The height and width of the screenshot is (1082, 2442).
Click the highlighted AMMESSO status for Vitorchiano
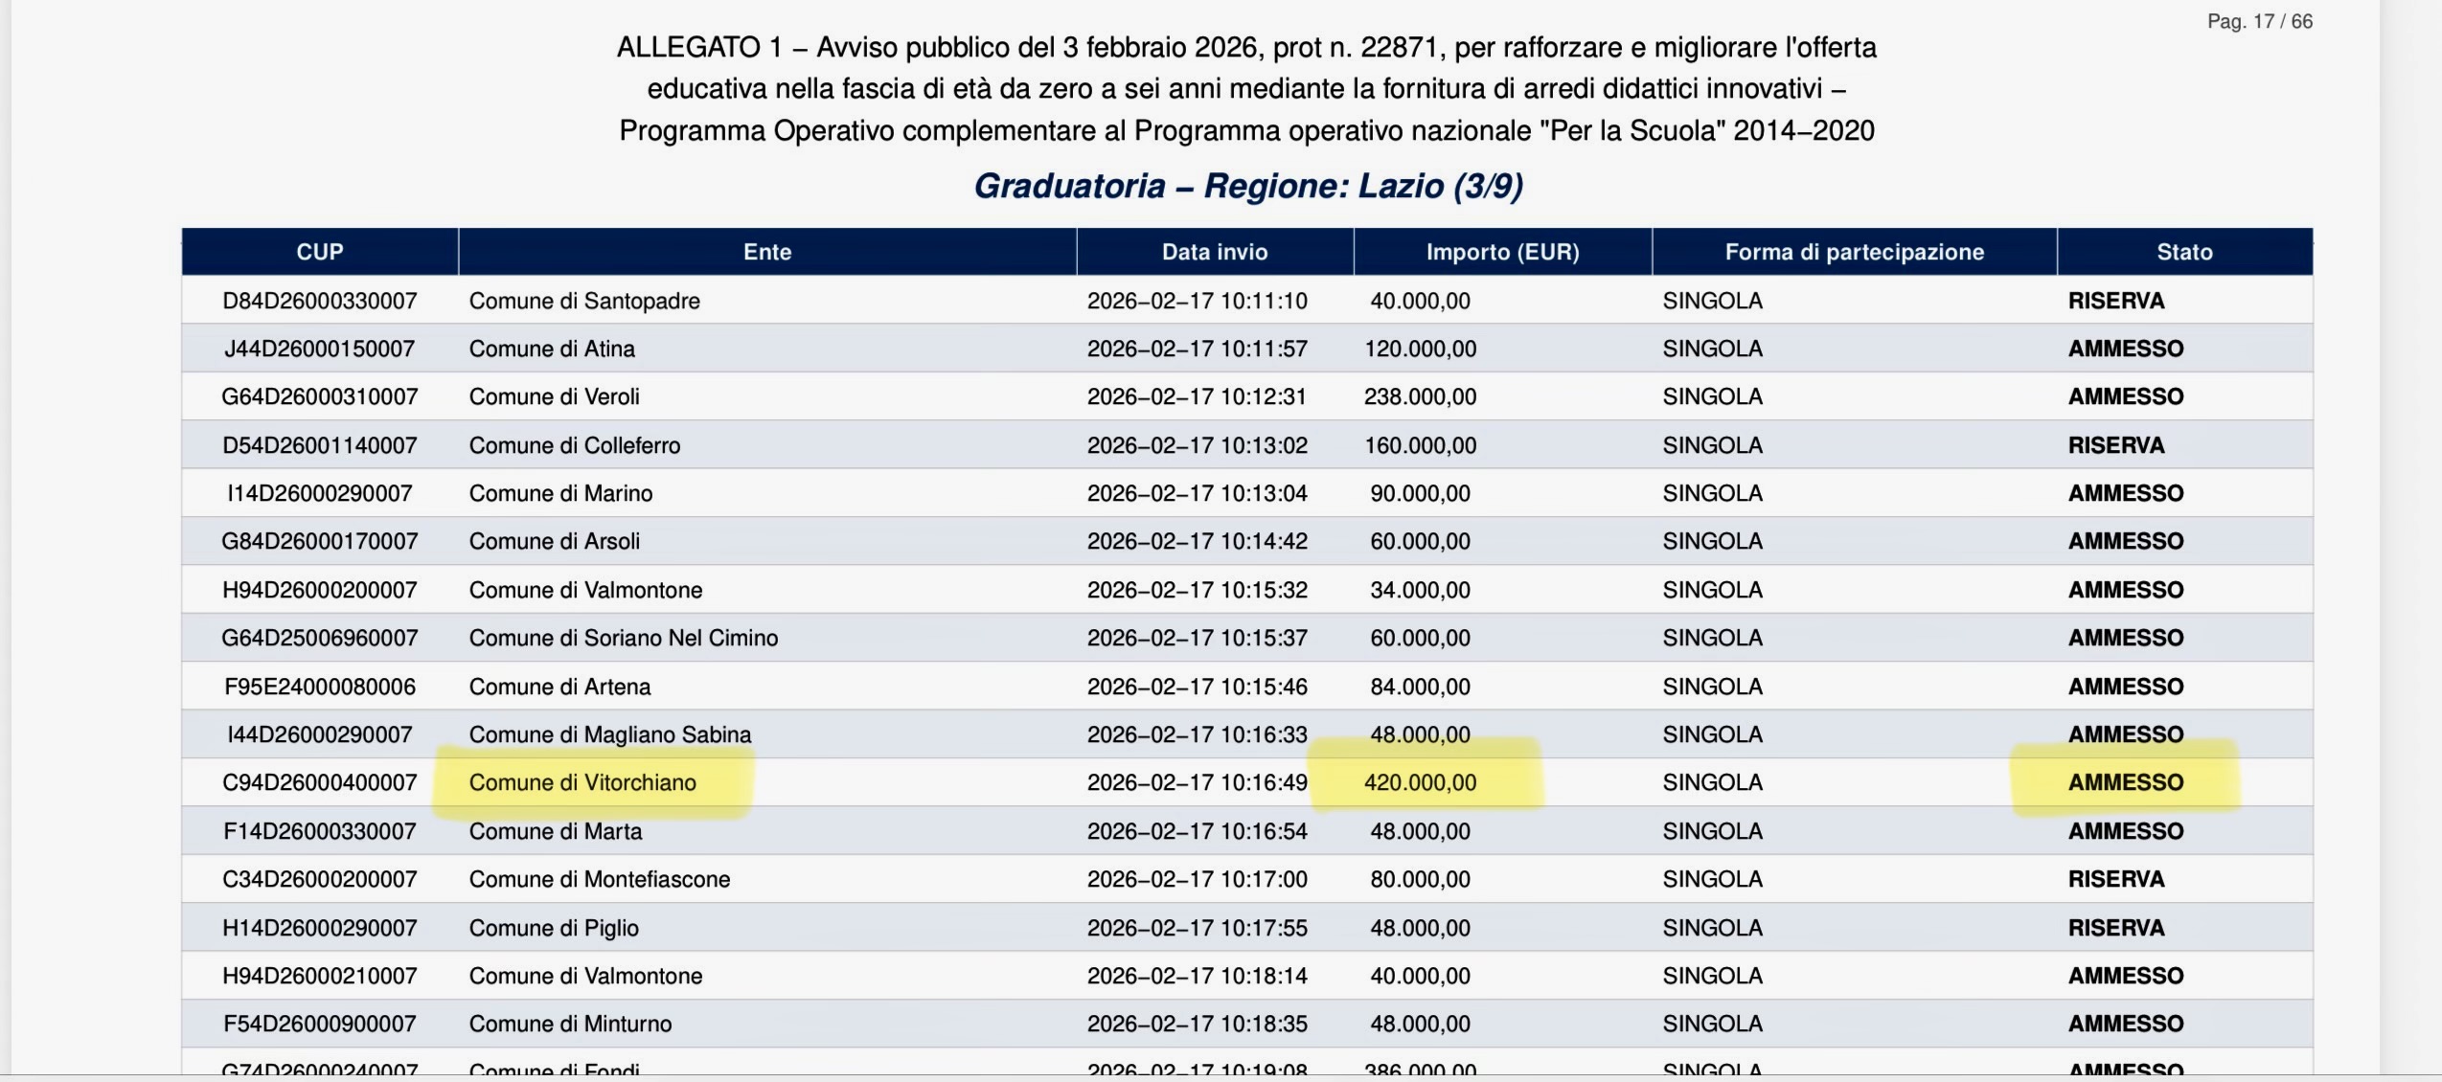coord(2125,782)
